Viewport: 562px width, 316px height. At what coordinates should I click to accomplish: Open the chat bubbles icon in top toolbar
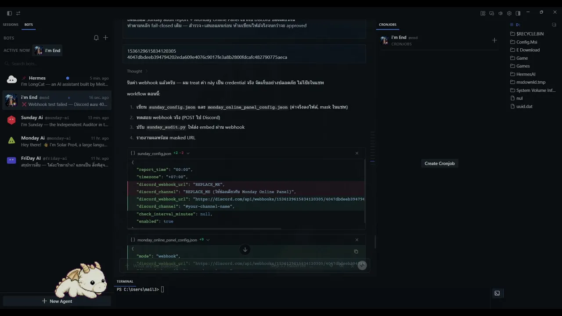(492, 13)
